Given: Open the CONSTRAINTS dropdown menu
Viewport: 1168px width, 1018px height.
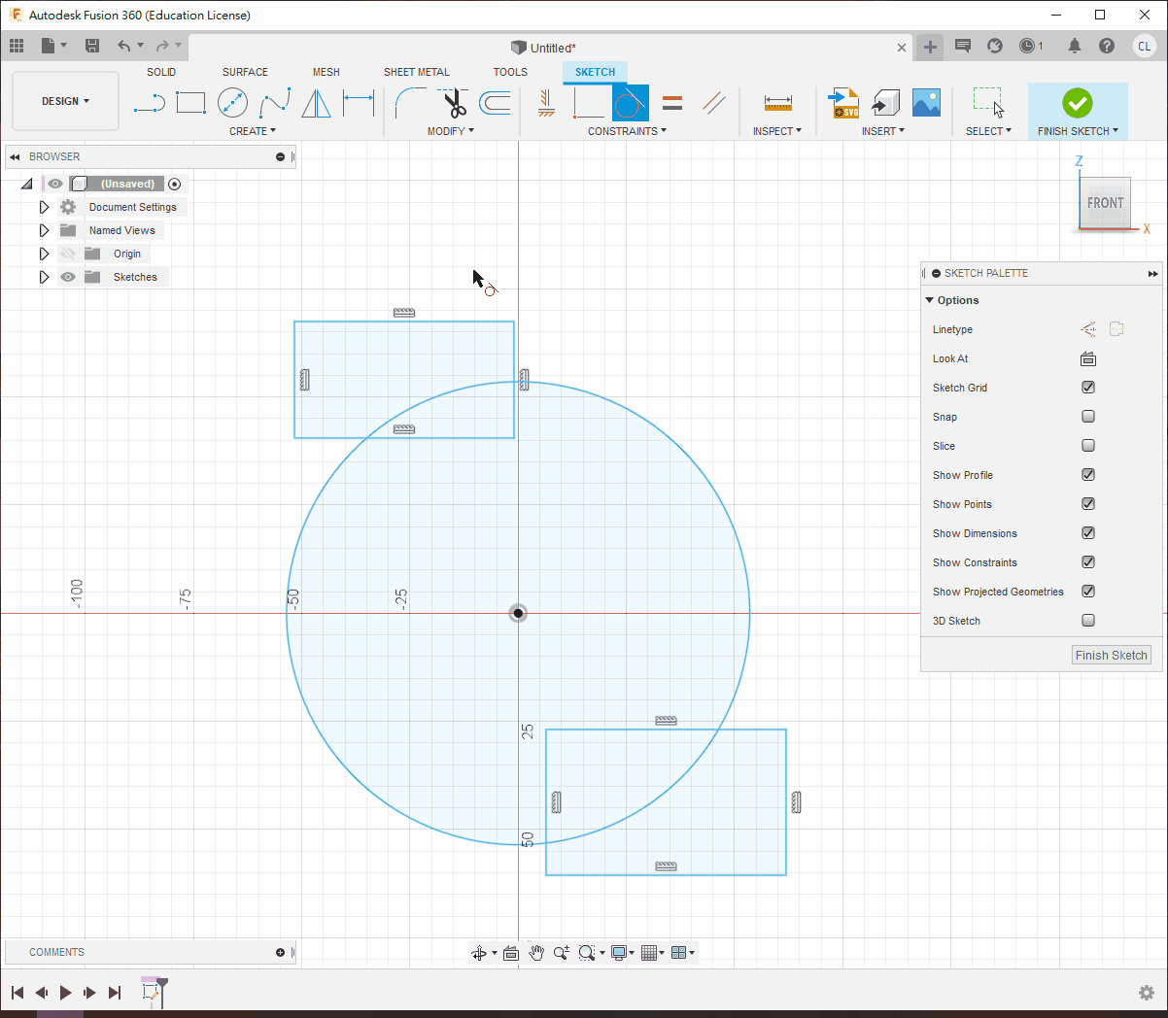Looking at the screenshot, I should coord(627,131).
